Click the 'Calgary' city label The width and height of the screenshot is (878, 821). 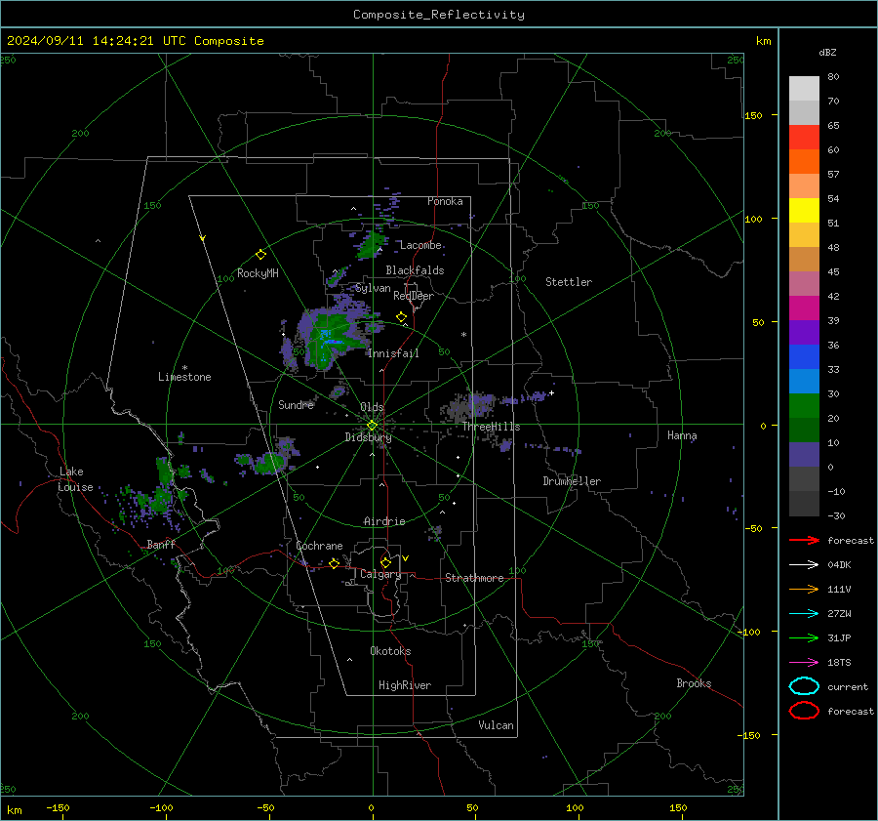[x=380, y=574]
